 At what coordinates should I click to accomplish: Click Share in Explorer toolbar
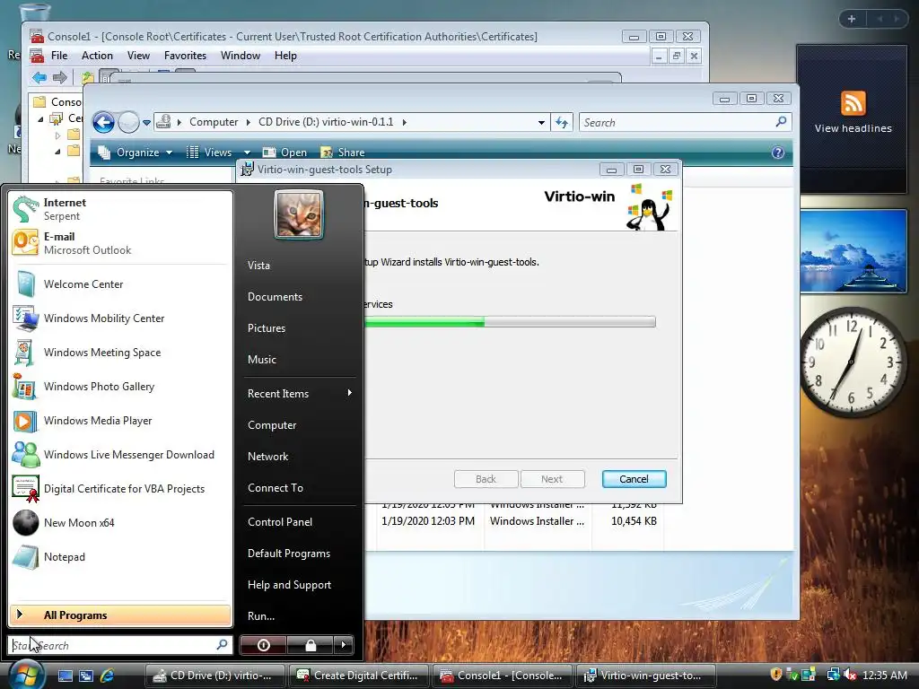tap(342, 153)
